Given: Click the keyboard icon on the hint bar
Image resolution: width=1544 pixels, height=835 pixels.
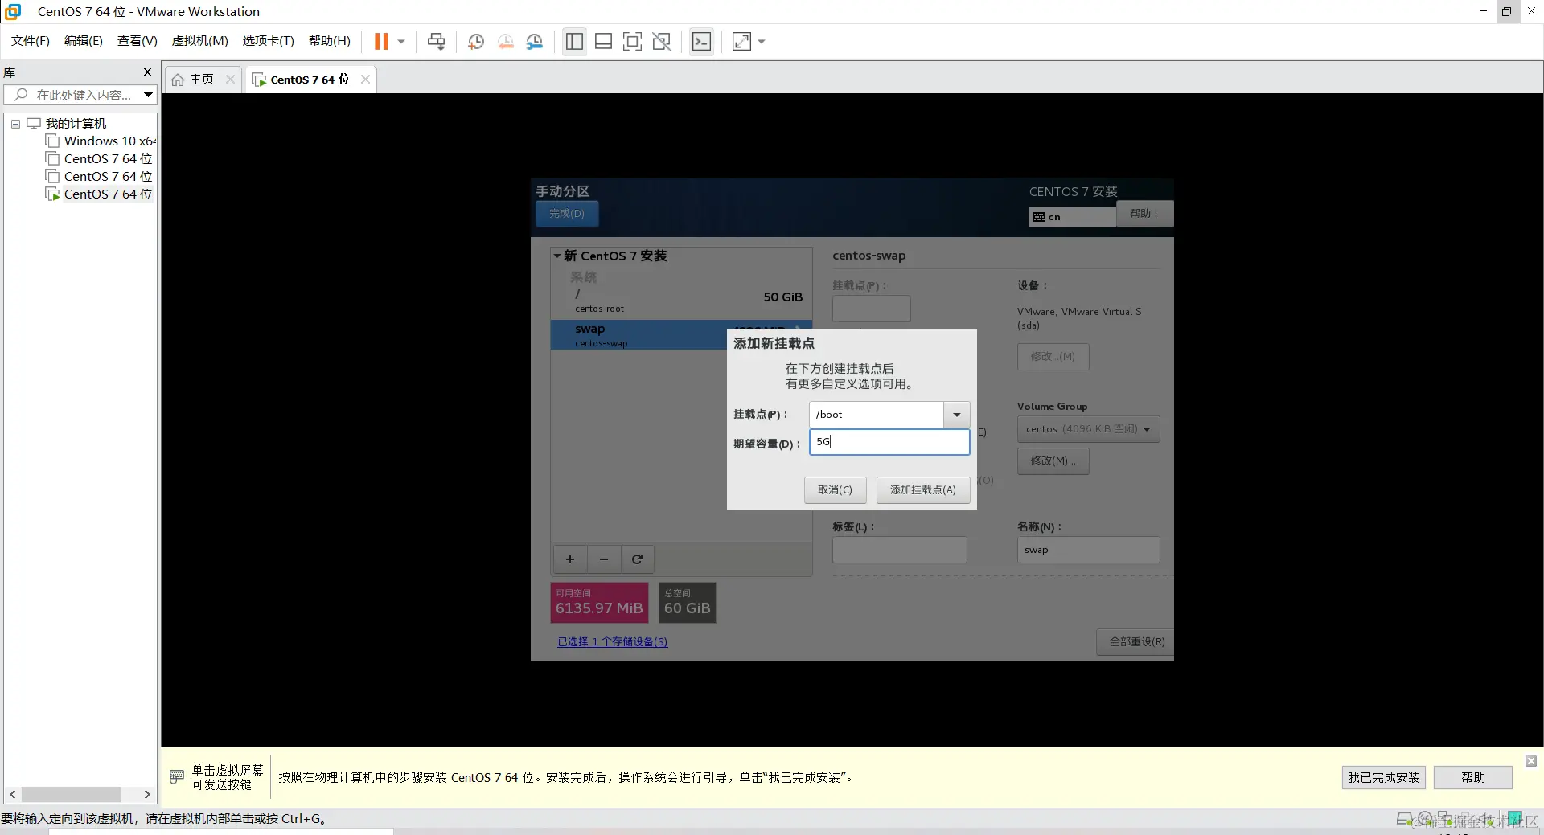Looking at the screenshot, I should tap(177, 777).
